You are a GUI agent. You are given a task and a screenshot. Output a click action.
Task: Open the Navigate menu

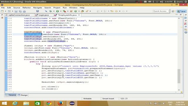pyautogui.click(x=38, y=8)
